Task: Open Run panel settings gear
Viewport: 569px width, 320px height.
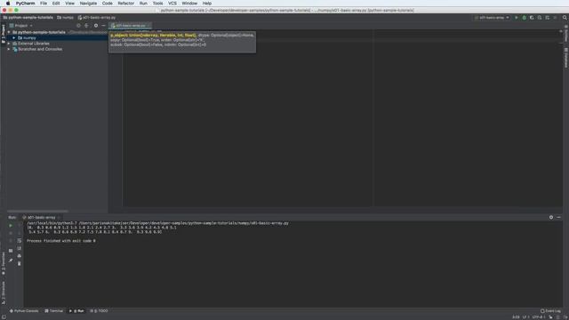Action: pyautogui.click(x=551, y=217)
